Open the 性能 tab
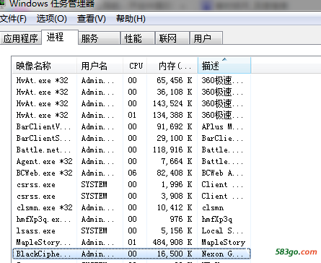This screenshot has height=263, width=321. click(x=138, y=38)
